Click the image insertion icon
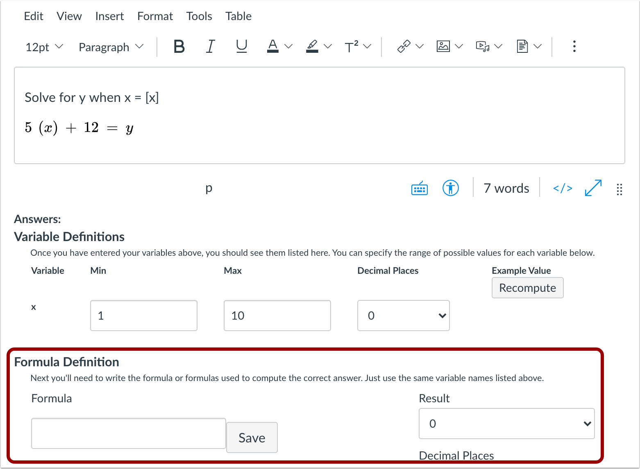This screenshot has width=640, height=469. pos(444,46)
